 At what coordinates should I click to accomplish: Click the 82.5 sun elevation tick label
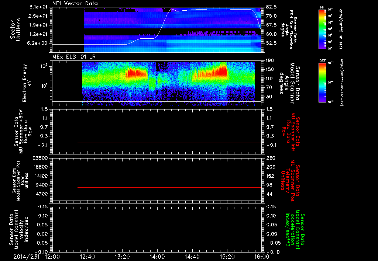[272, 7]
